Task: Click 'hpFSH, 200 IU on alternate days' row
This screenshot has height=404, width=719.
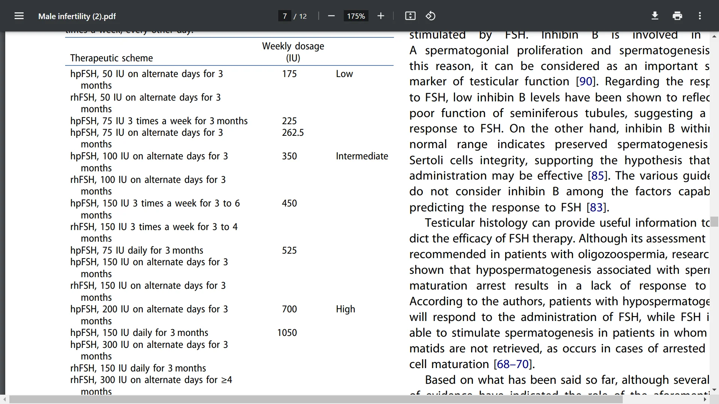Action: coord(149,315)
